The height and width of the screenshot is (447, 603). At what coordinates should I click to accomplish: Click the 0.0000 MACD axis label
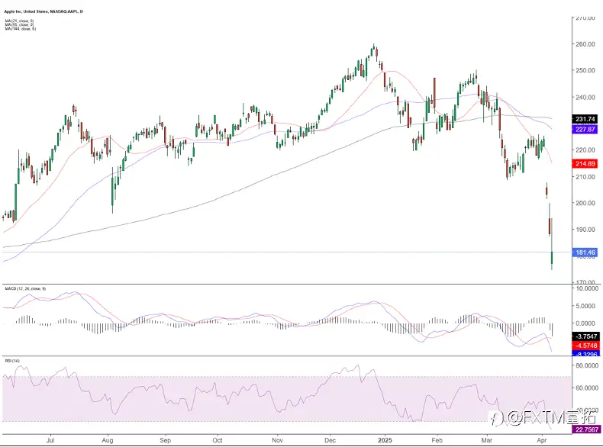(587, 323)
